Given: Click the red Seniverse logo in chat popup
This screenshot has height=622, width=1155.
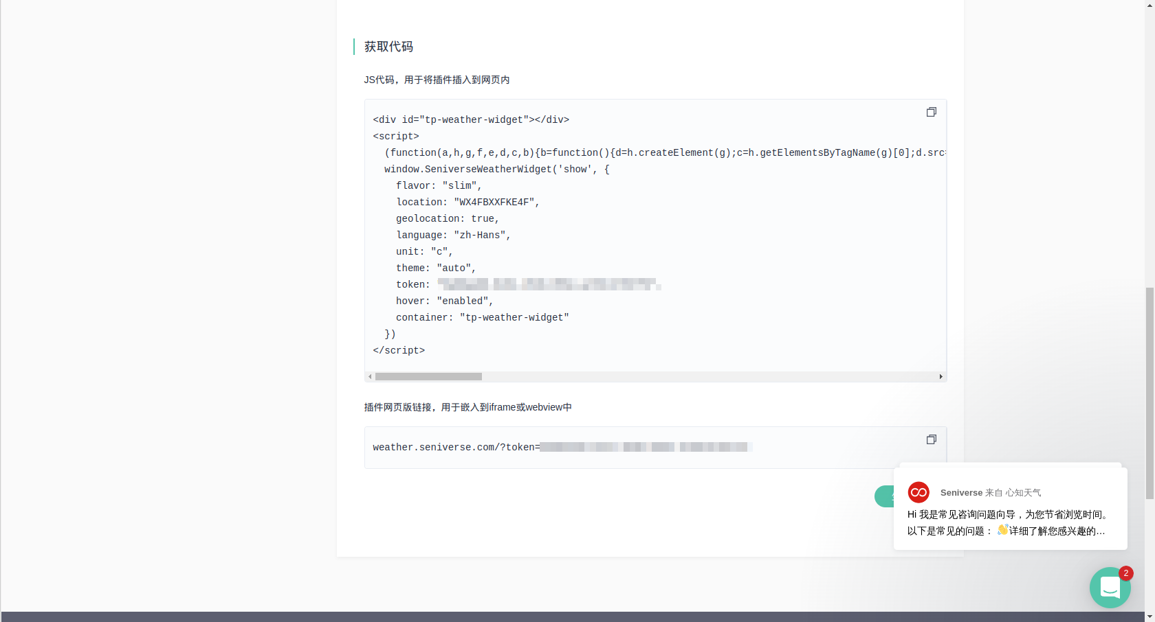Looking at the screenshot, I should 918,492.
